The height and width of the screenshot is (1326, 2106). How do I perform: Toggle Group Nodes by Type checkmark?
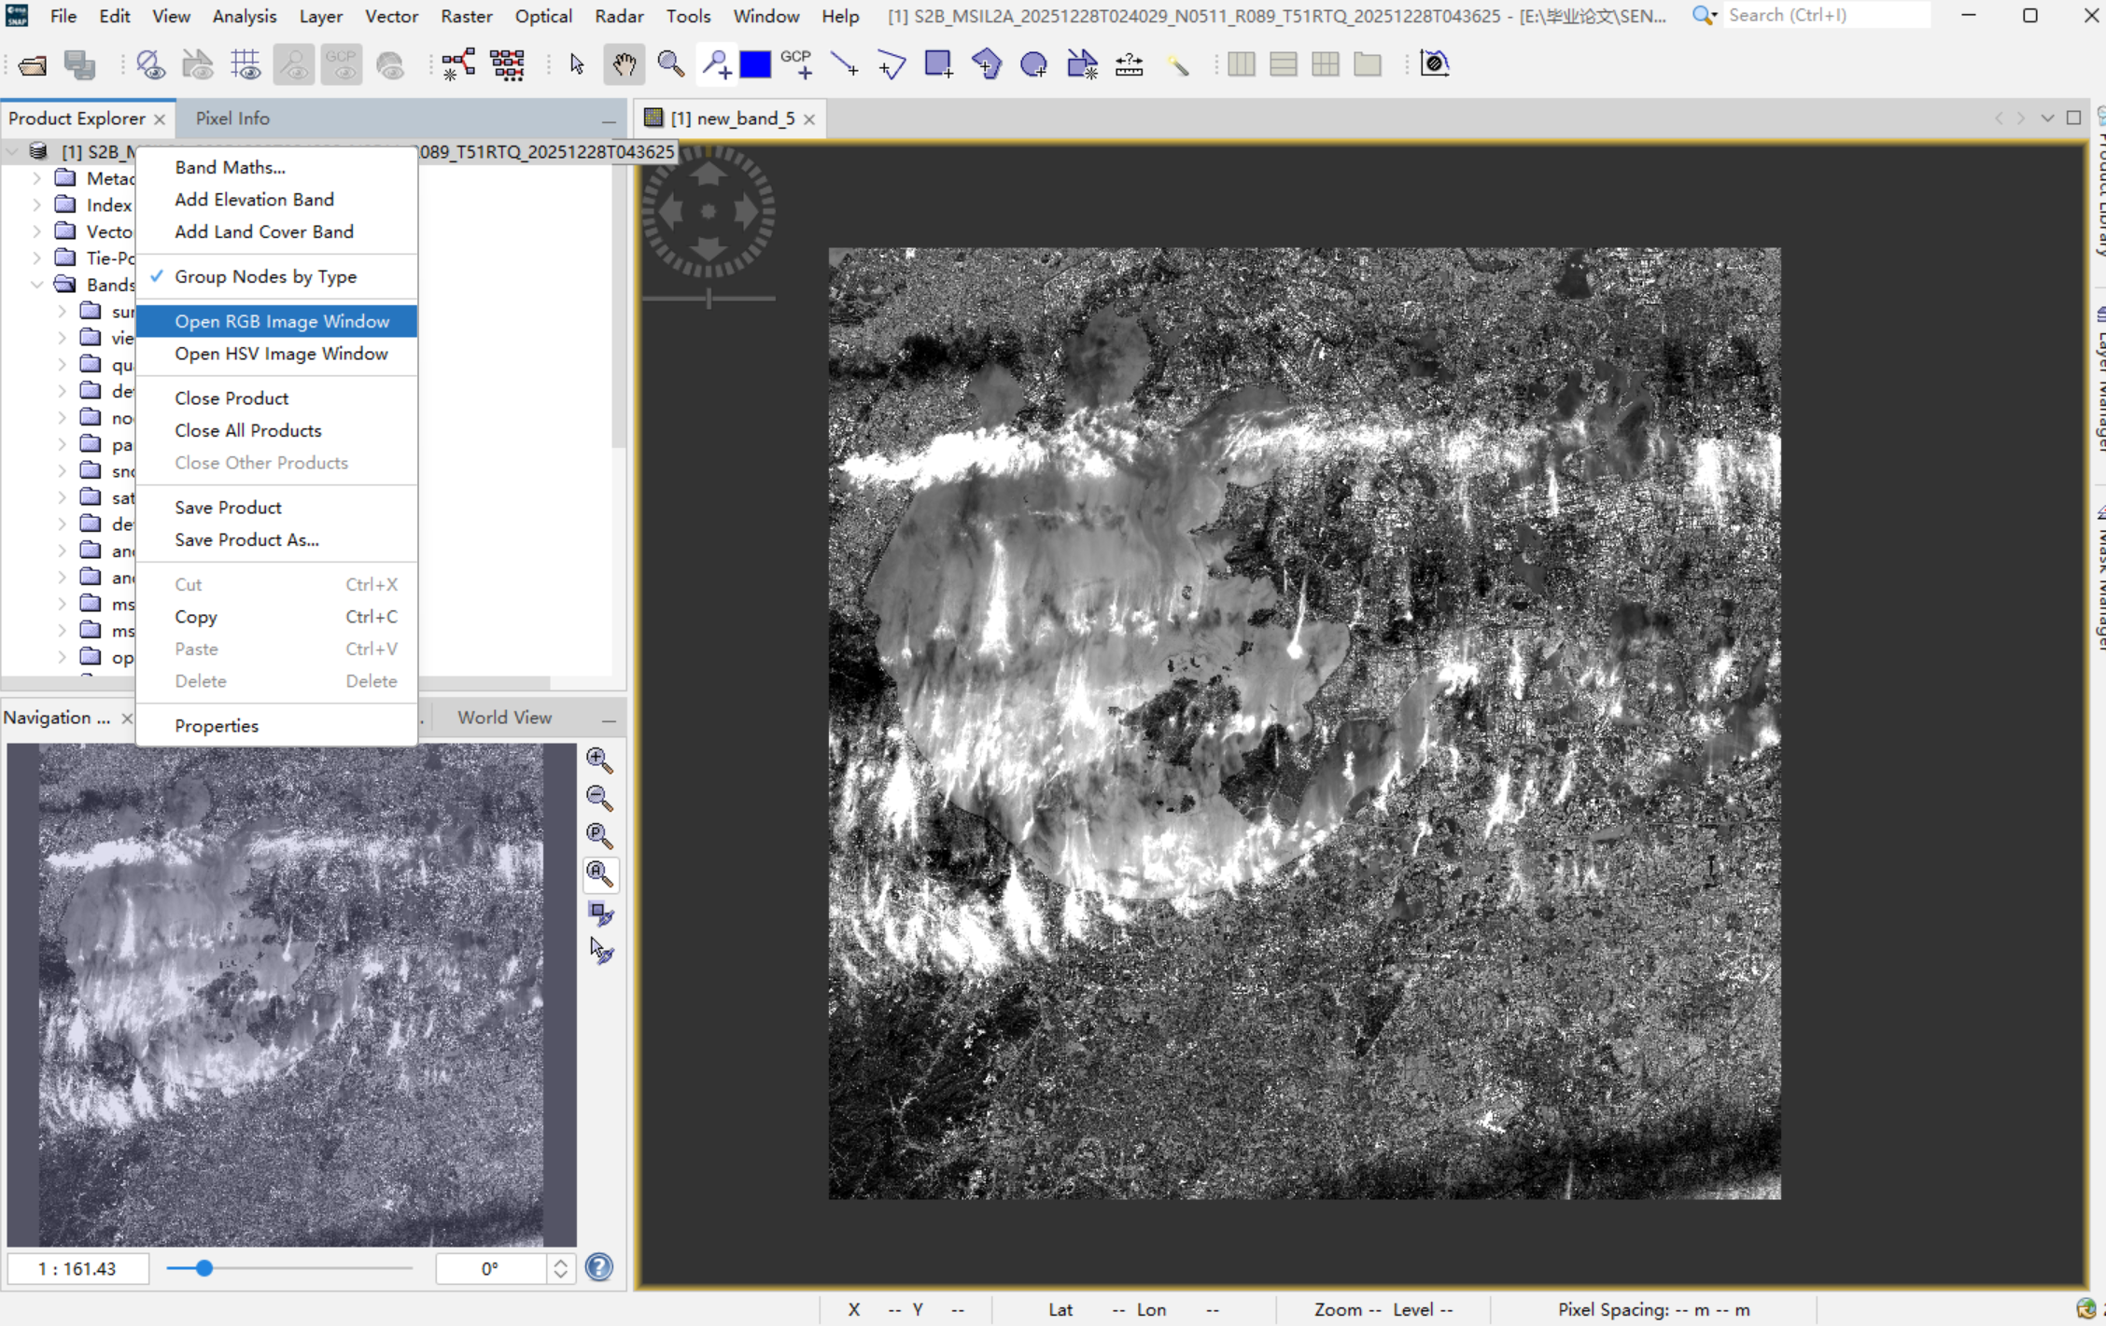[265, 277]
